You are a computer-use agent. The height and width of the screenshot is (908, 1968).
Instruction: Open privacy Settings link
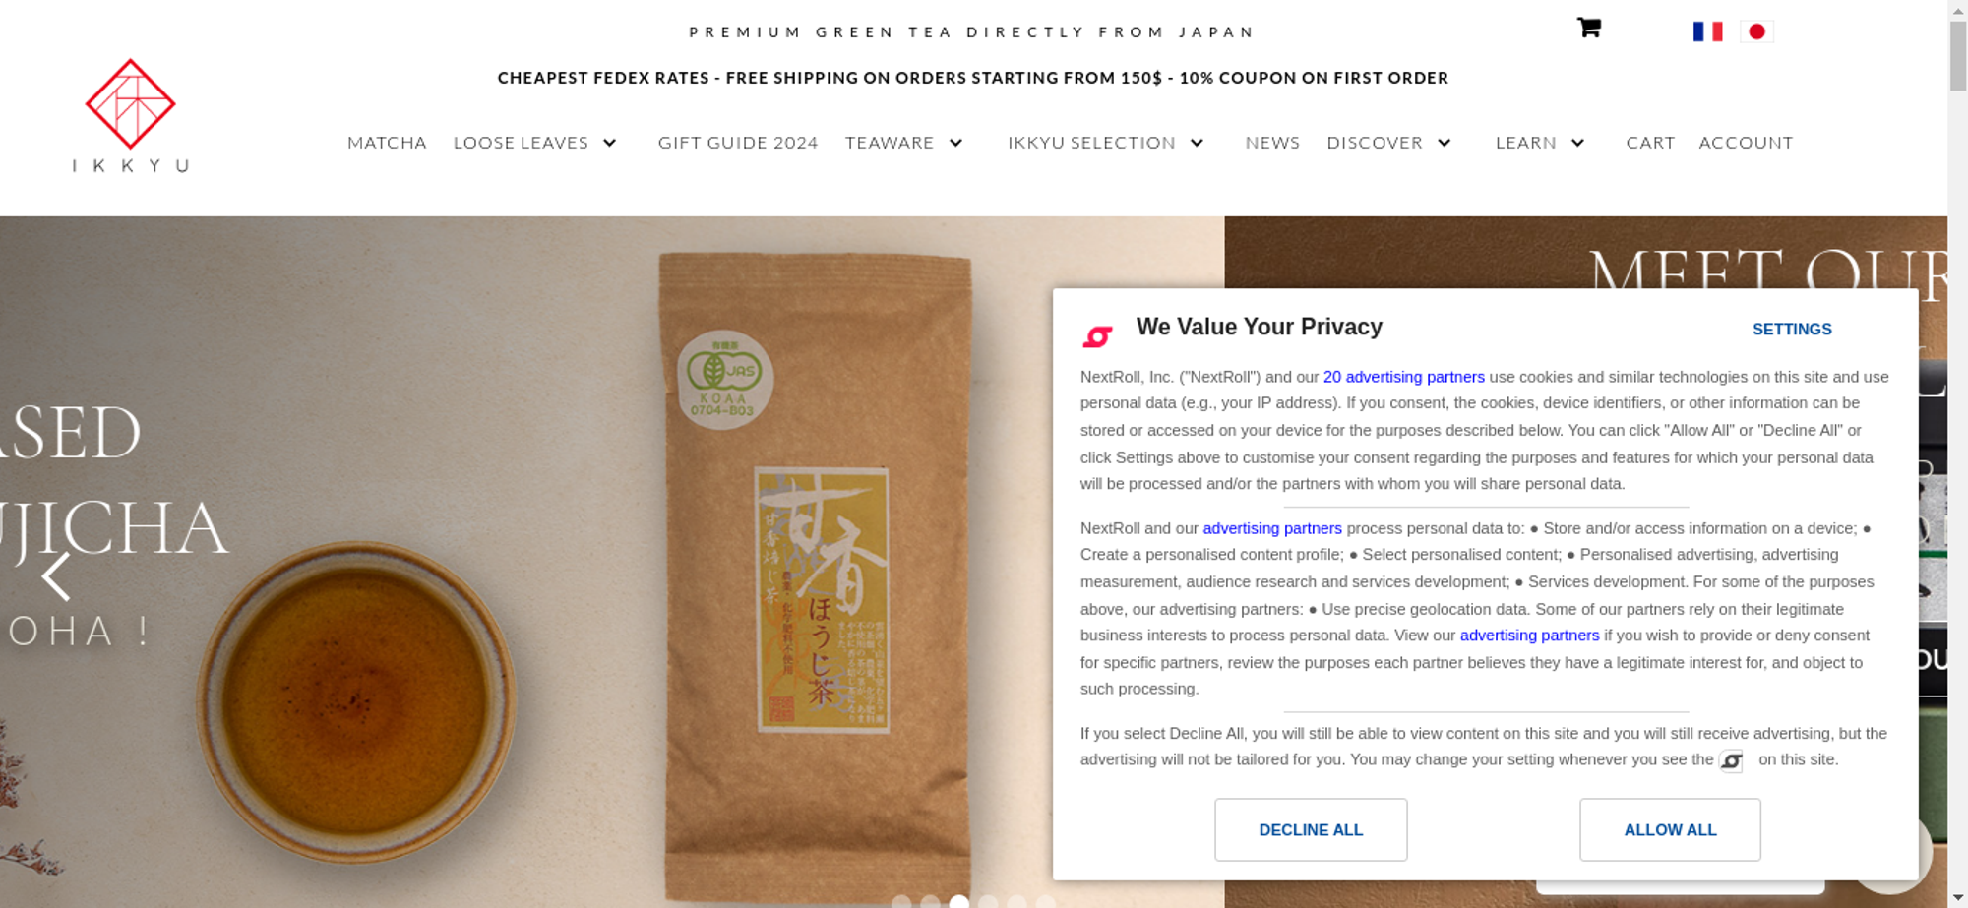[x=1792, y=329]
